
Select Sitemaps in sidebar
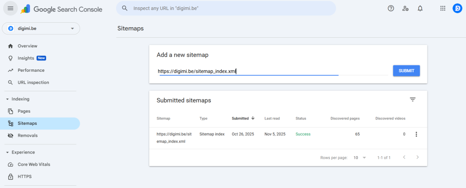40,124
